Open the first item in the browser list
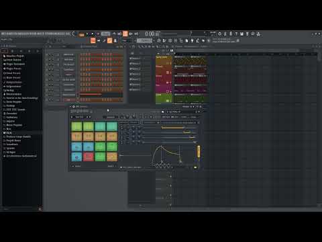322x242 pixels. [x=13, y=56]
